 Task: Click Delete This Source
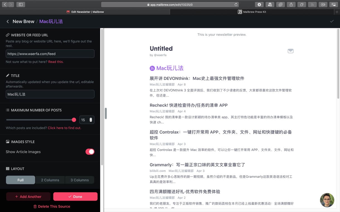point(52,206)
